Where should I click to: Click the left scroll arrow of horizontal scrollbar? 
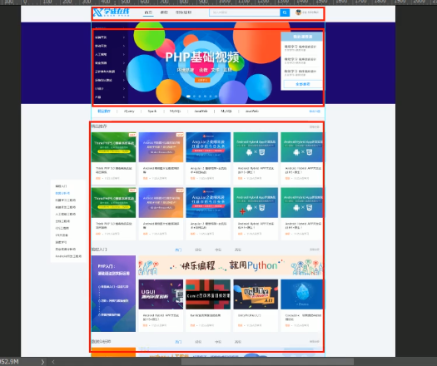(x=53, y=362)
